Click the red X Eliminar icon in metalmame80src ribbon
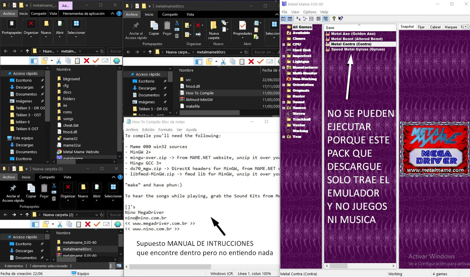This screenshot has width=470, height=277. click(x=198, y=25)
